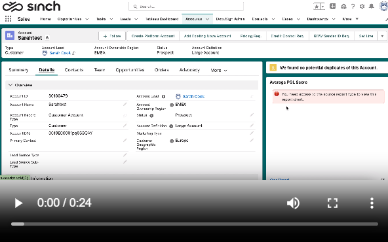Edit the Account Name pencil icon
Image resolution: width=388 pixels, height=242 pixels.
(125, 105)
